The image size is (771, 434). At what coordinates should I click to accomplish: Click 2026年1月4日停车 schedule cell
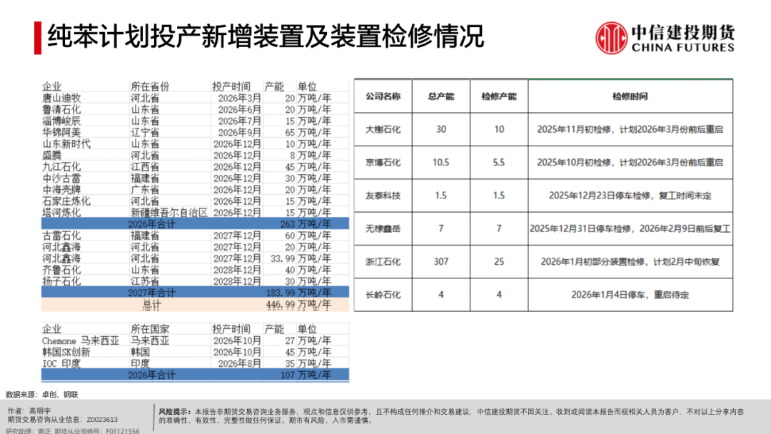pos(630,295)
